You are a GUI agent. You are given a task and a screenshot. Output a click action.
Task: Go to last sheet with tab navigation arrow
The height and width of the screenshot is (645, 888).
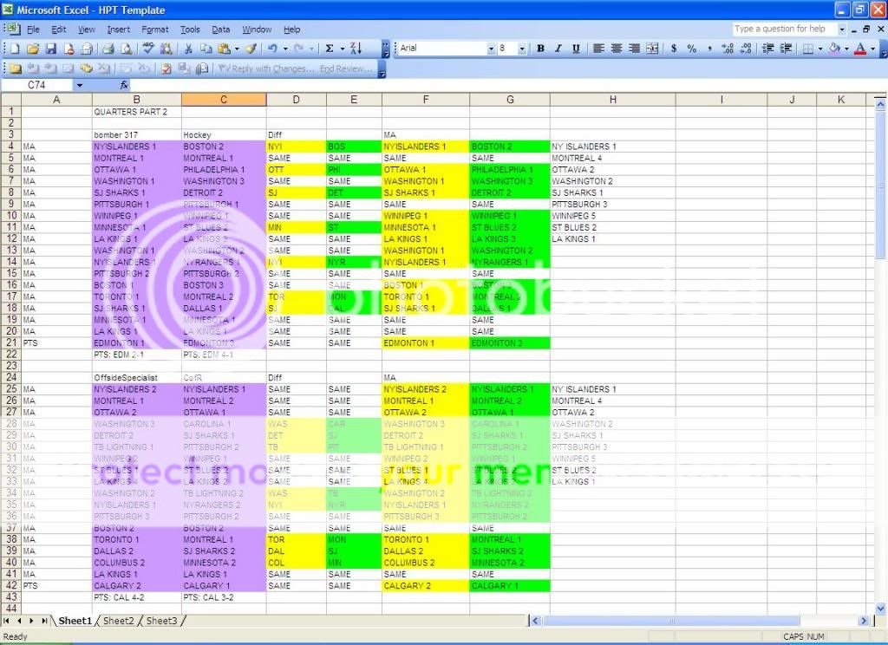click(43, 621)
